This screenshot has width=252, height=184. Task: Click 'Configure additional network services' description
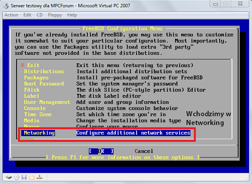[134, 133]
